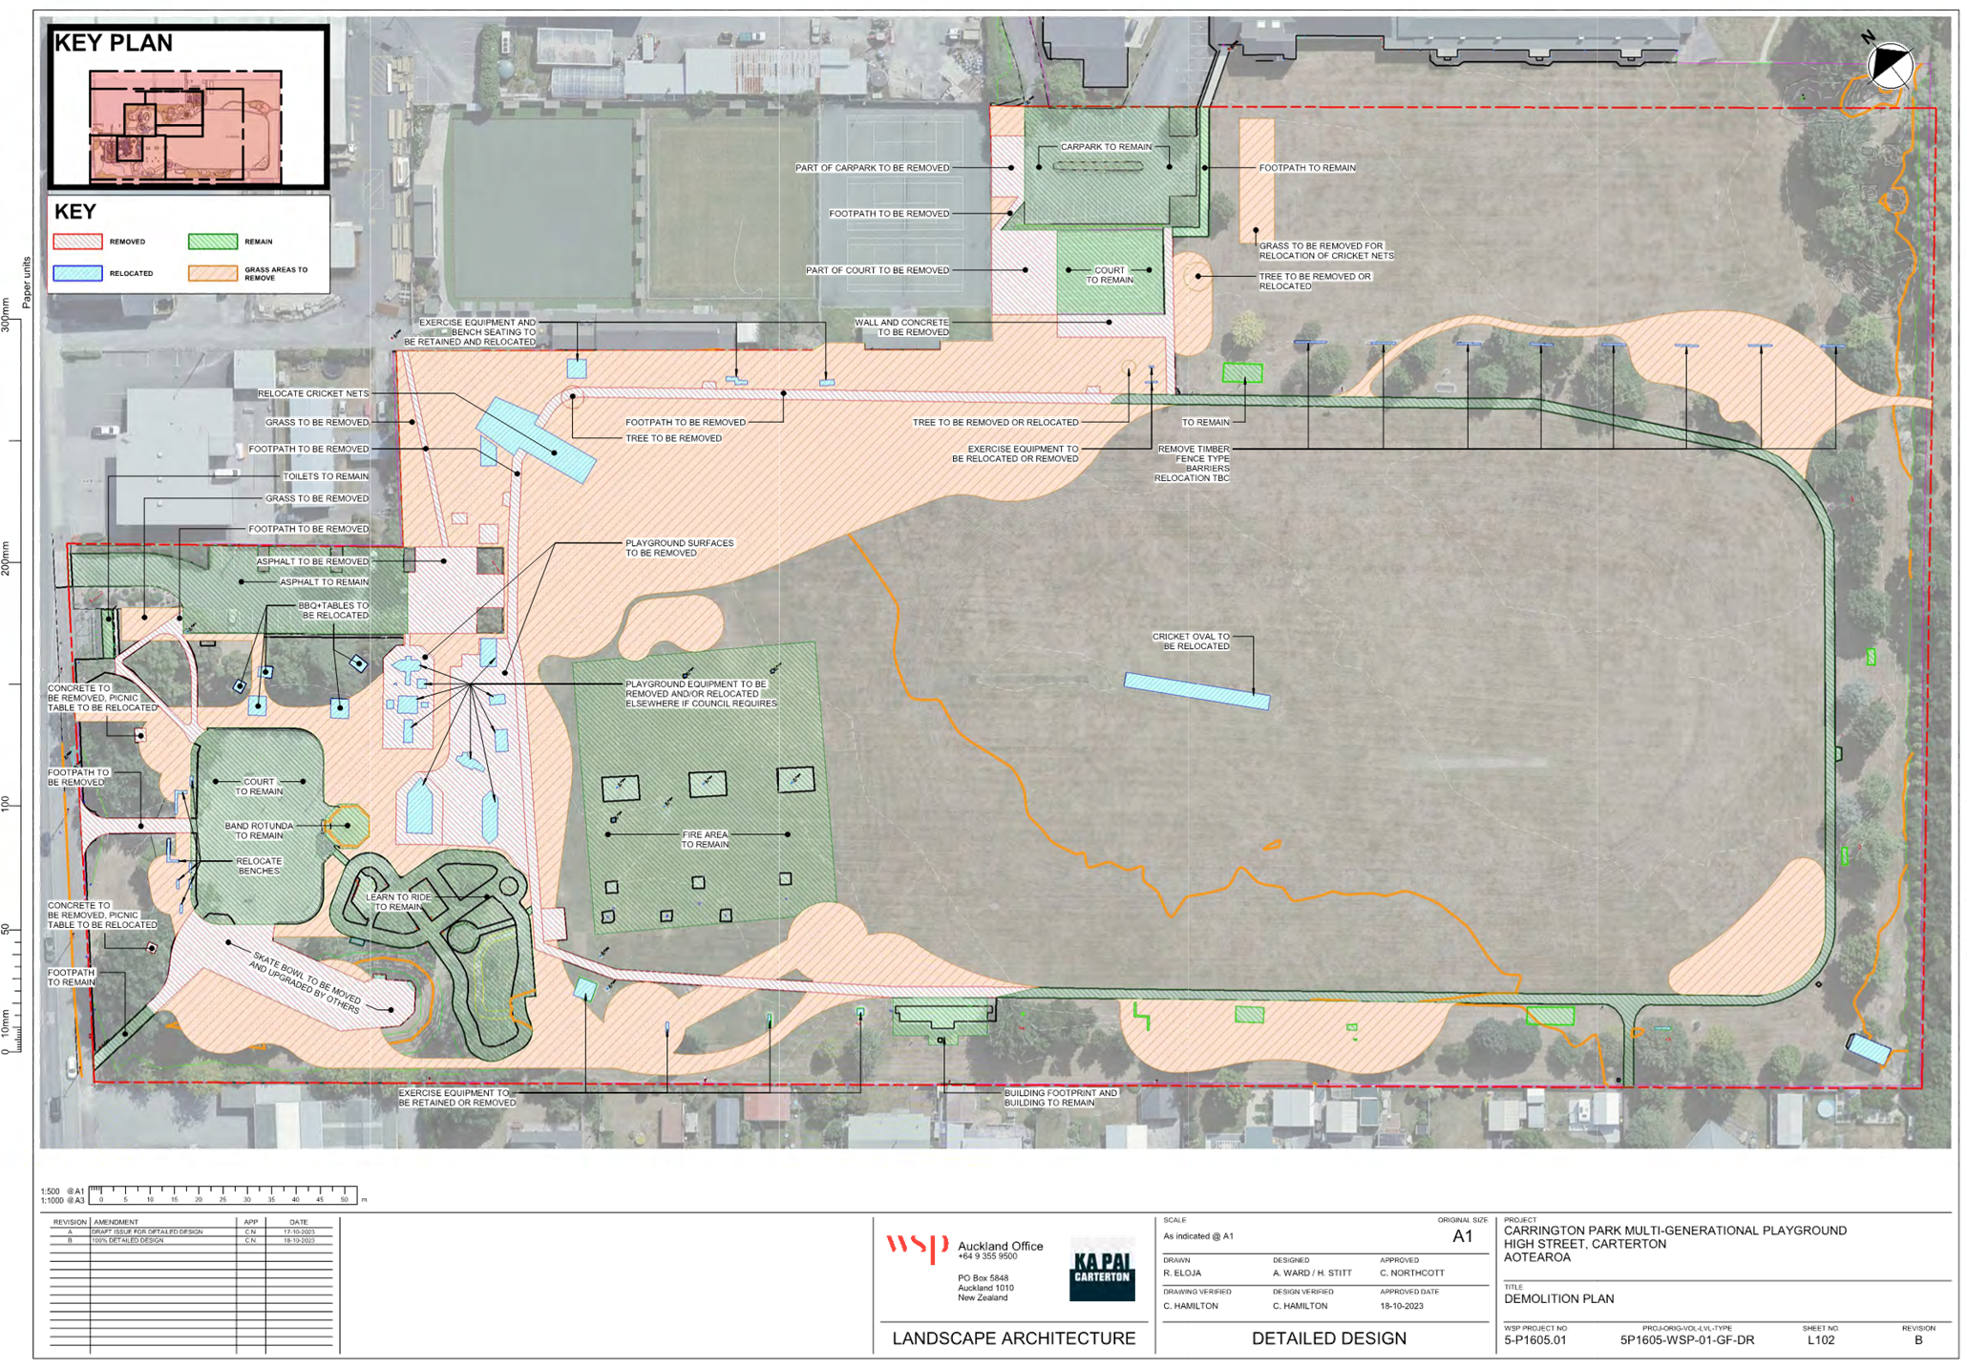Click the green Remain legend swatch
Viewport: 1967px width, 1368px height.
[212, 242]
